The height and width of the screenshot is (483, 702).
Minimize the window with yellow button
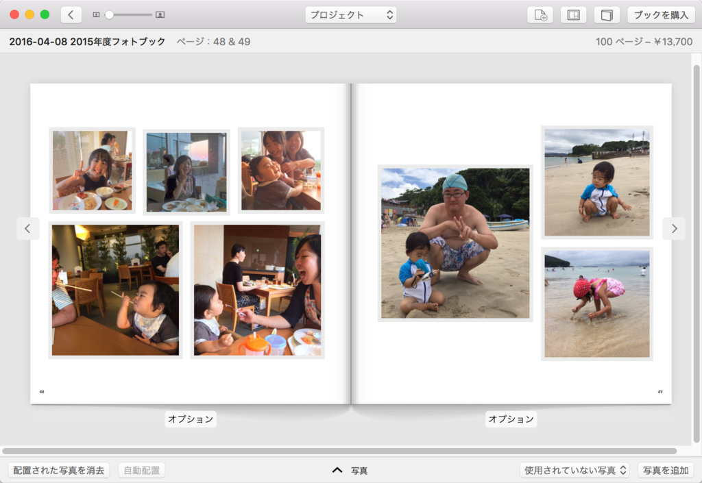point(29,14)
